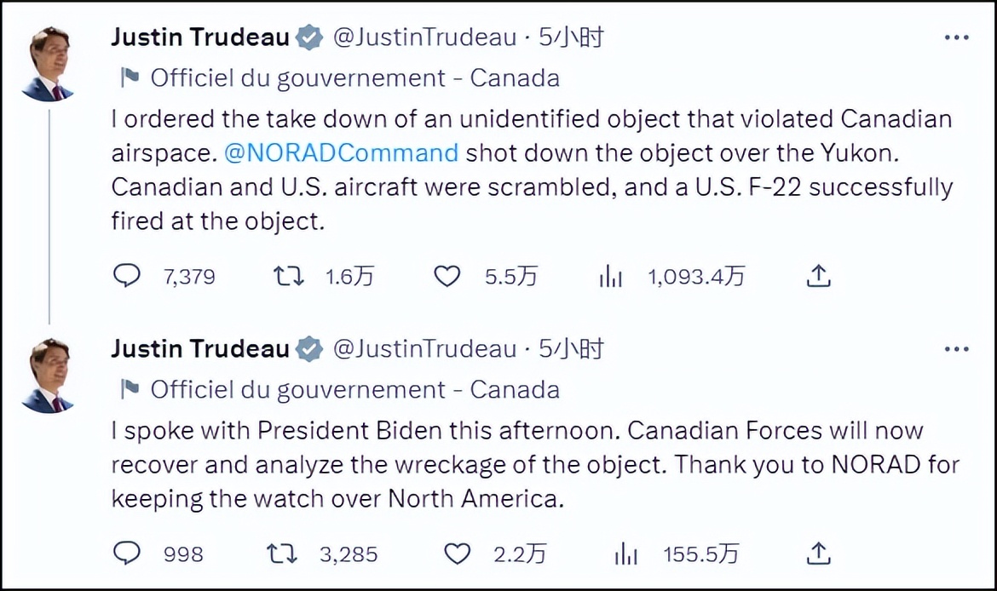Image resolution: width=997 pixels, height=591 pixels.
Task: Open the first tweet's 5小时 timestamp
Action: pos(572,37)
